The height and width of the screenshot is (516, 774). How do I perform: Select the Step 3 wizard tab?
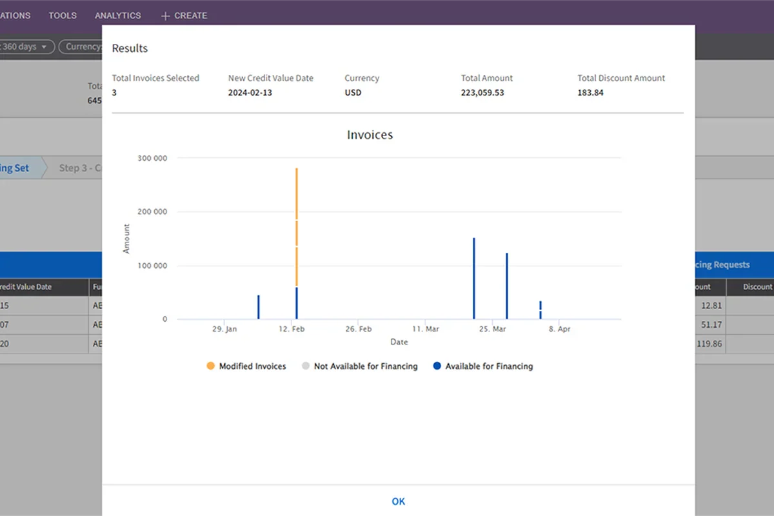point(76,168)
